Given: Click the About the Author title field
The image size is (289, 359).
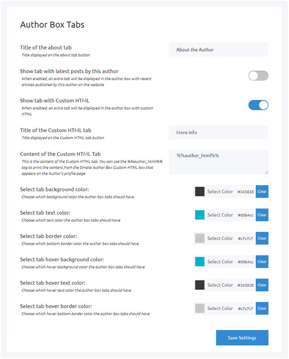Looking at the screenshot, I should coord(218,50).
